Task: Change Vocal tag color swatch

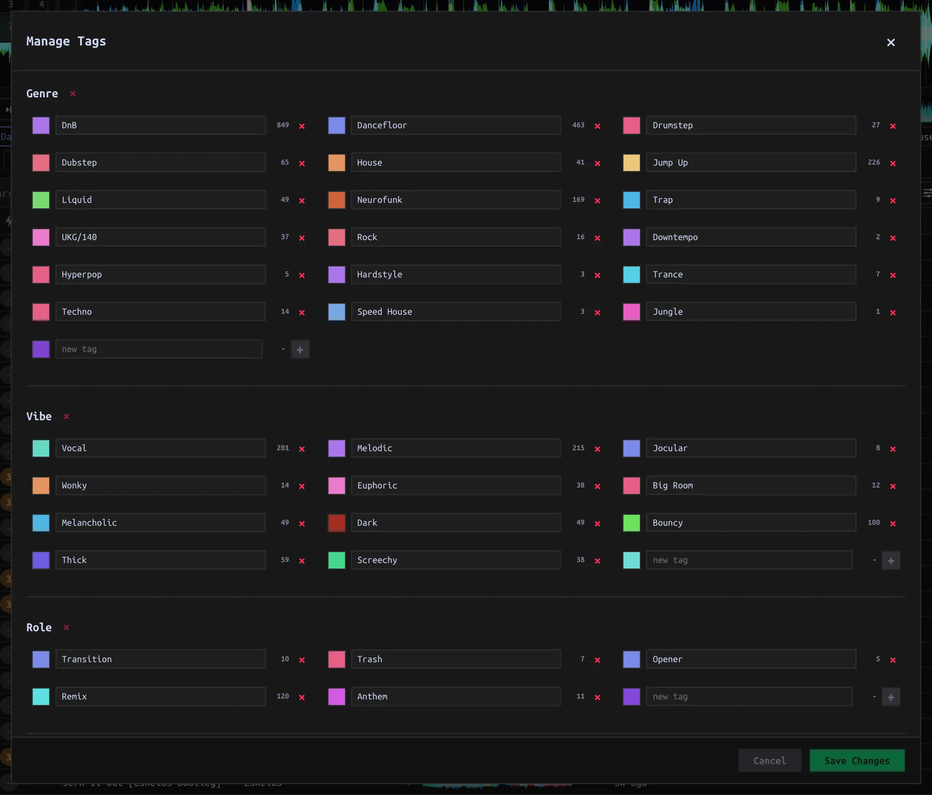Action: tap(41, 448)
